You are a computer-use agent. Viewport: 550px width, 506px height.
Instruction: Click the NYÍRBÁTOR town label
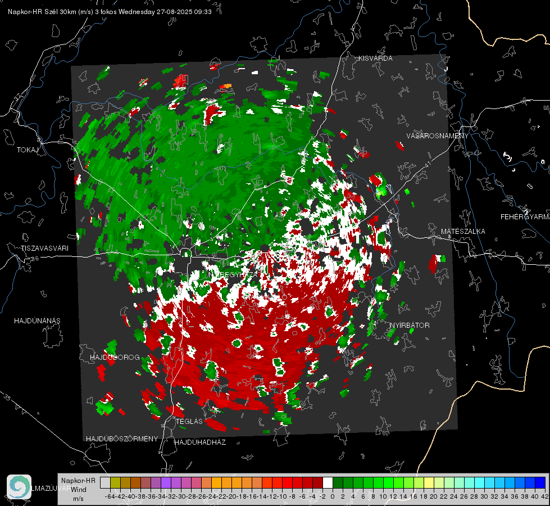point(410,325)
